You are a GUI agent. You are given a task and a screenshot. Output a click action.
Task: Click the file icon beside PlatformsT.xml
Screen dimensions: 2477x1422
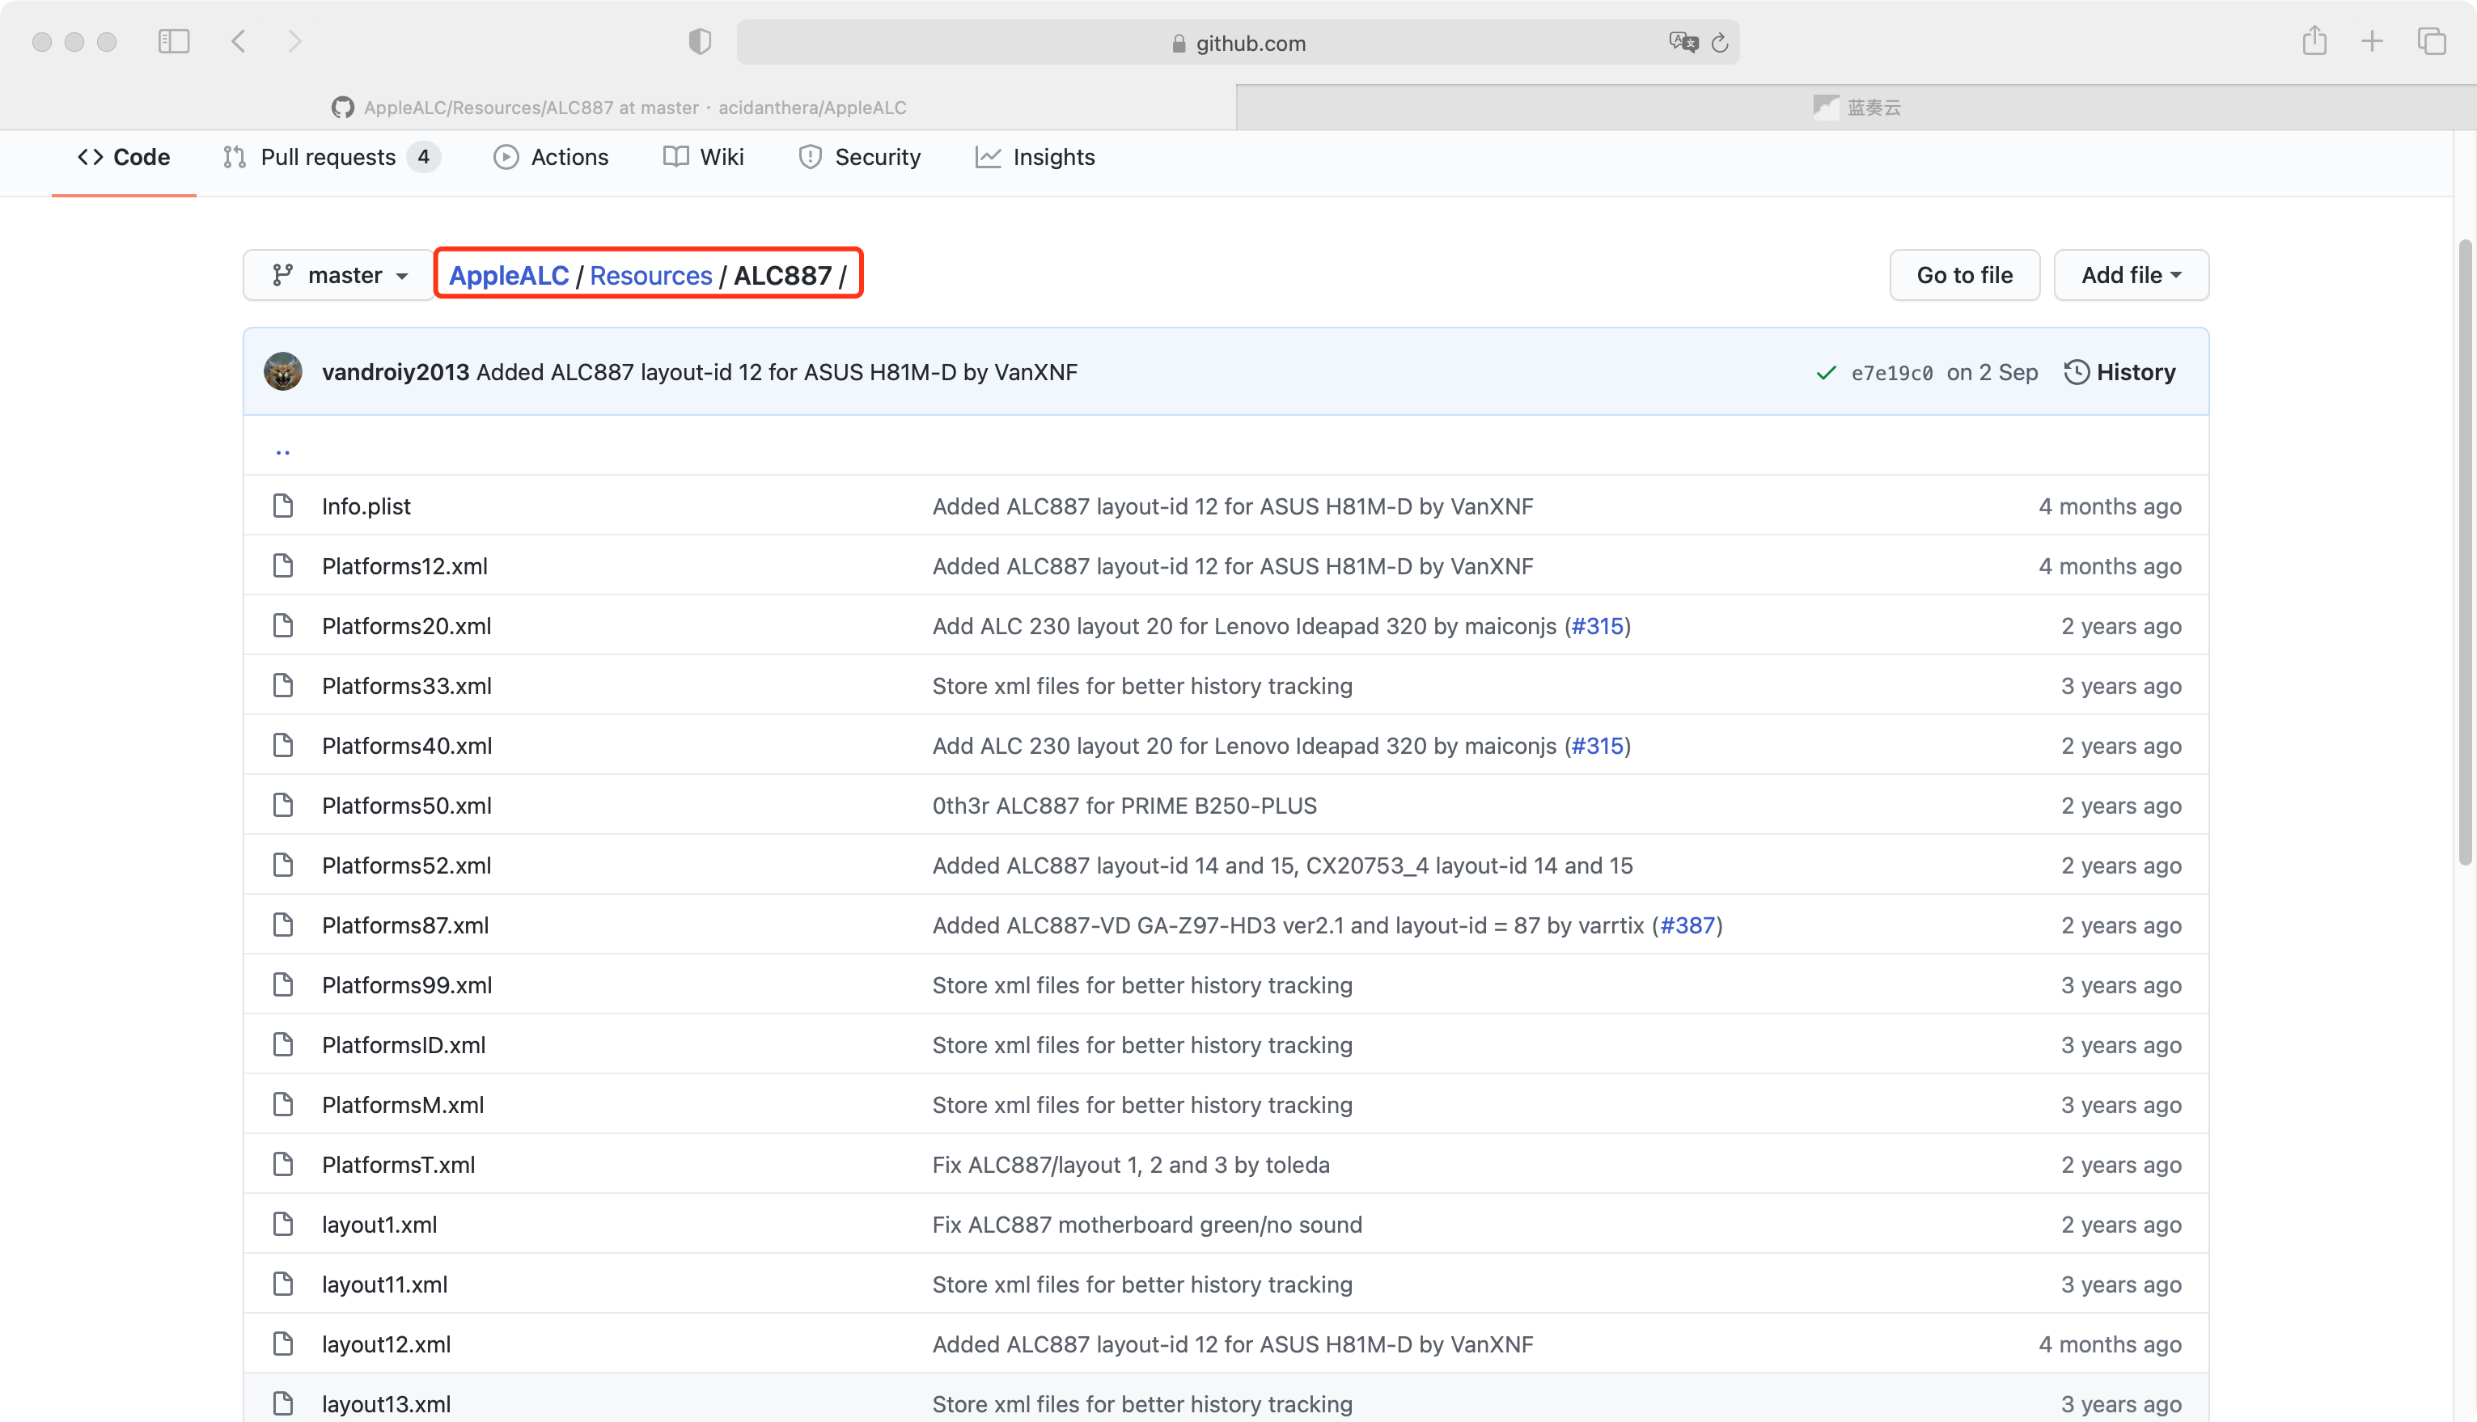283,1164
